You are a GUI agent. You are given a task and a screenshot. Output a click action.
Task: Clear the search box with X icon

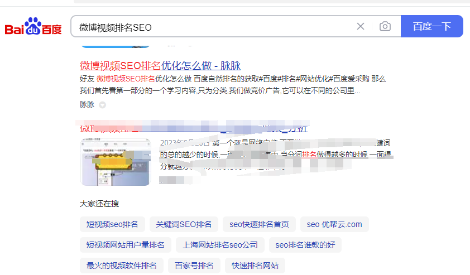361,26
